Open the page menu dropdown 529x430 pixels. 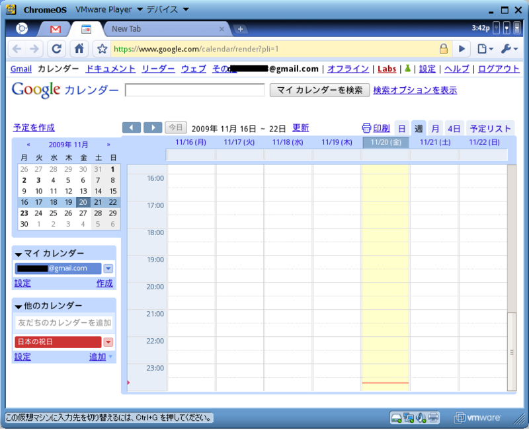485,49
